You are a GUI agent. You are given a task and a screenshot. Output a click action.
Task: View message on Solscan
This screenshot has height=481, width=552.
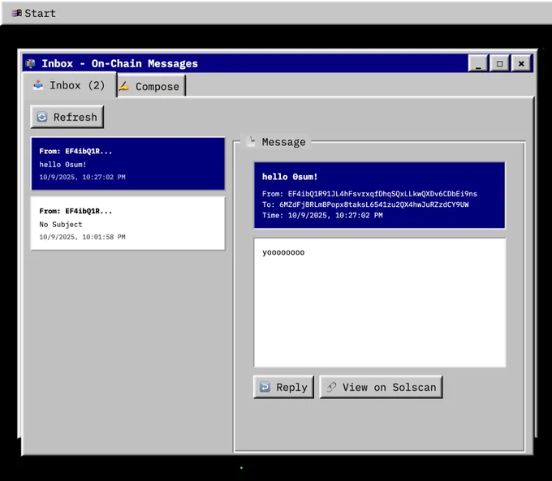(x=381, y=387)
